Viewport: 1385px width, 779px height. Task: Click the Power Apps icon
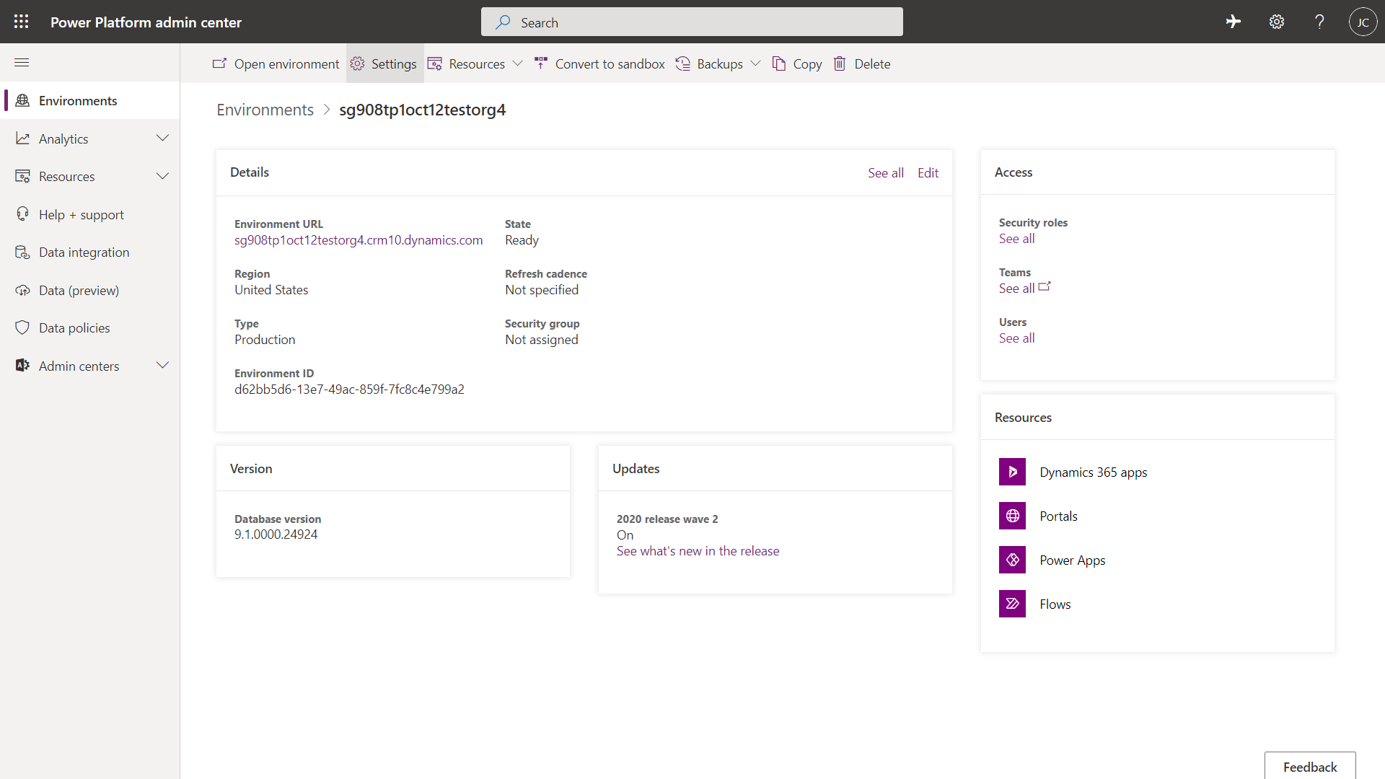point(1012,560)
